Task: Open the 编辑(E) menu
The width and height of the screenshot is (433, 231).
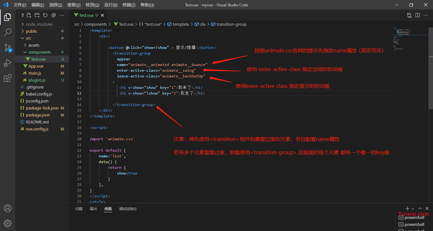Action: click(38, 5)
